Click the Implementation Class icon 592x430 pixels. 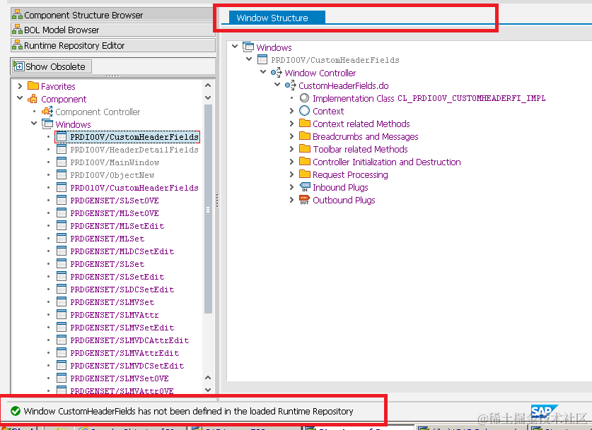pyautogui.click(x=304, y=98)
